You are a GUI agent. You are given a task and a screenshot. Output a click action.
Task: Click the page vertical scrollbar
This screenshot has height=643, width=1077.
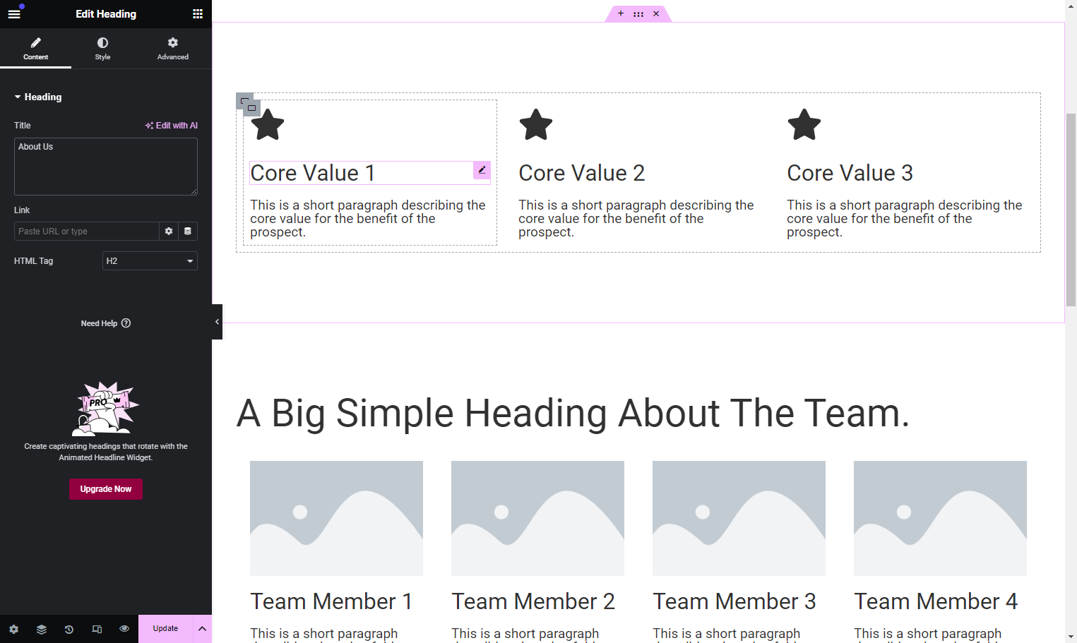tap(1071, 210)
